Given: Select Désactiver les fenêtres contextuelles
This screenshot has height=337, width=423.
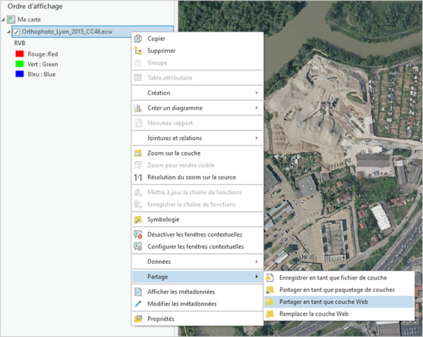Looking at the screenshot, I should [x=197, y=234].
